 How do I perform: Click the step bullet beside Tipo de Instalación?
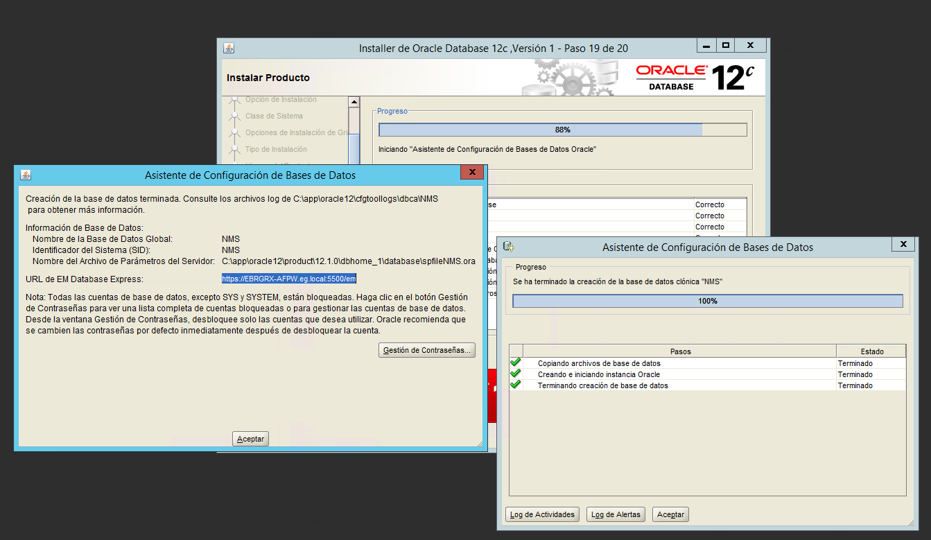pos(234,150)
